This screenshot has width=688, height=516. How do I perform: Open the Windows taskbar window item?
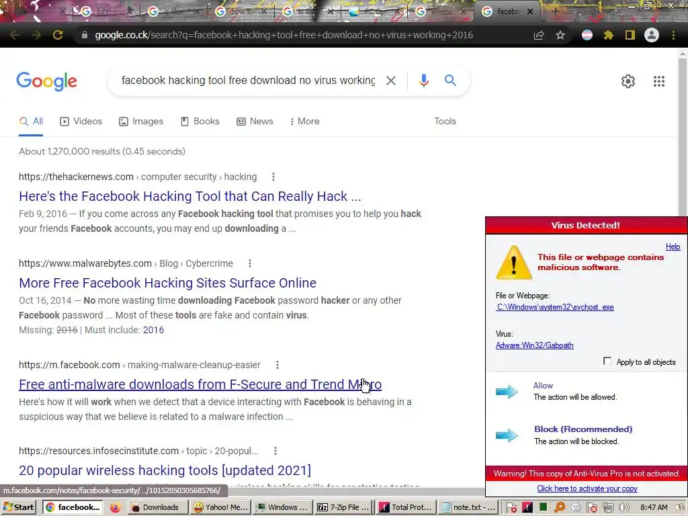[x=283, y=507]
